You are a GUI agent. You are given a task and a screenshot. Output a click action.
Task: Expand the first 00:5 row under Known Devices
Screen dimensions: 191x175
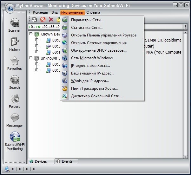37,46
